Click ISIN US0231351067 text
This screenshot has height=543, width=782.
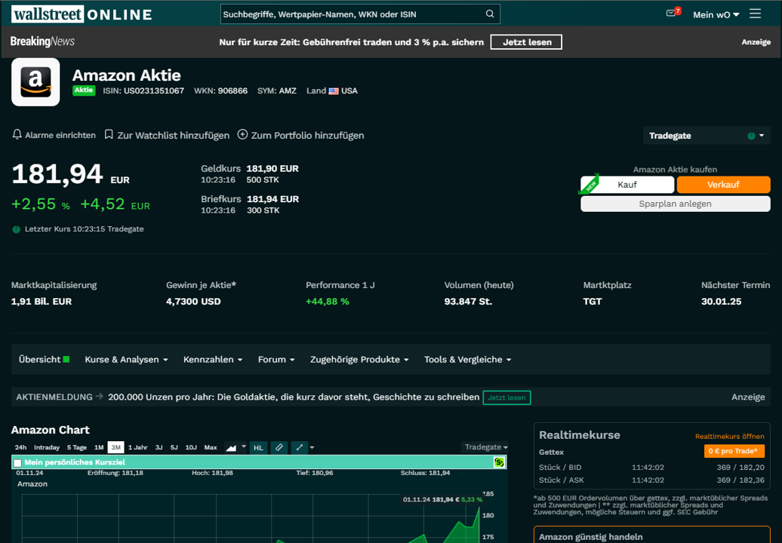(x=143, y=91)
